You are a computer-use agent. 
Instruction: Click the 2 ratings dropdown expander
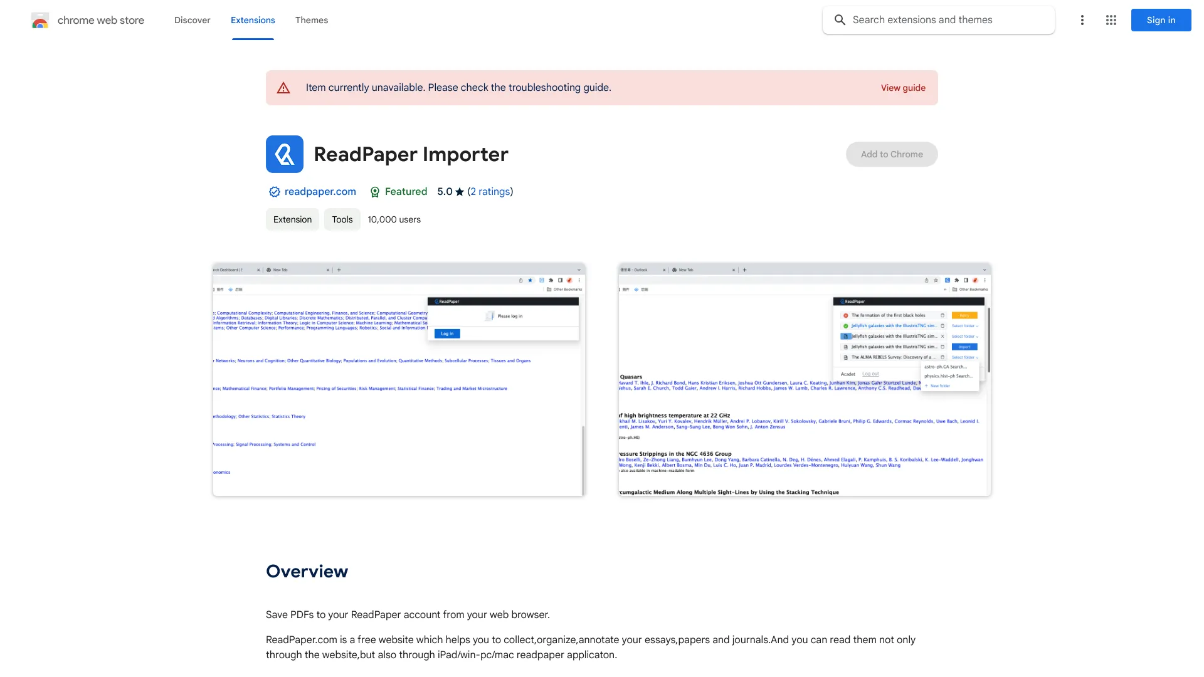tap(488, 191)
